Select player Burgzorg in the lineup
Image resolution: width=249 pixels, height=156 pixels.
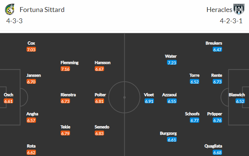[x=168, y=133]
